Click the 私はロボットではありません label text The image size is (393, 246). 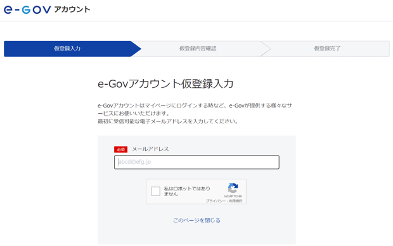pyautogui.click(x=187, y=191)
